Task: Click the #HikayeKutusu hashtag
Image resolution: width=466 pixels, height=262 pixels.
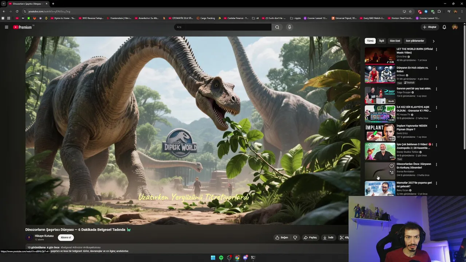Action: point(92,247)
